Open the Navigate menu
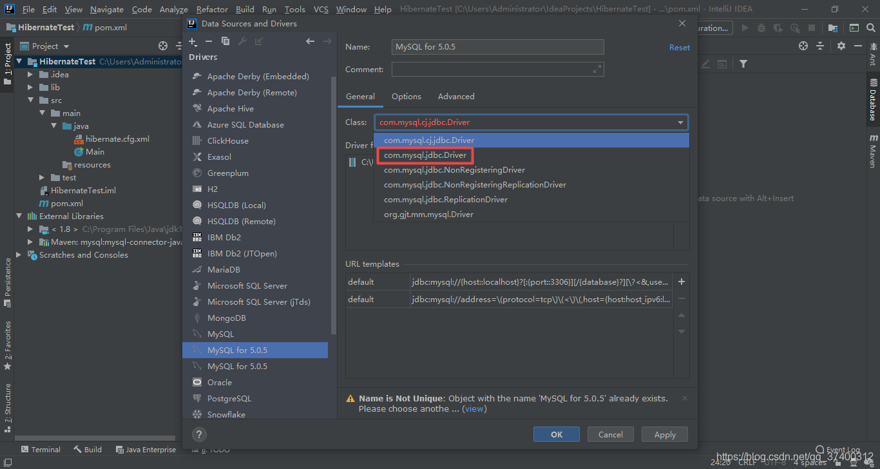The width and height of the screenshot is (880, 469). pos(107,9)
